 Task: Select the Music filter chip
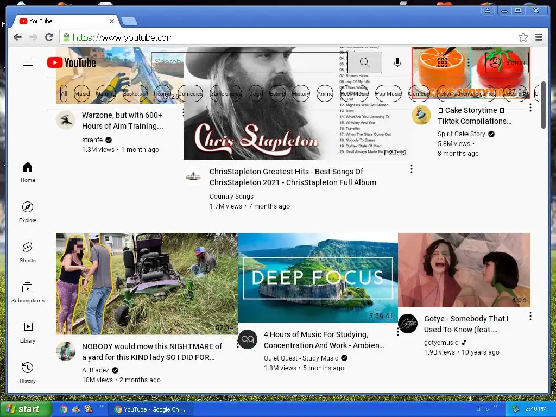click(81, 93)
